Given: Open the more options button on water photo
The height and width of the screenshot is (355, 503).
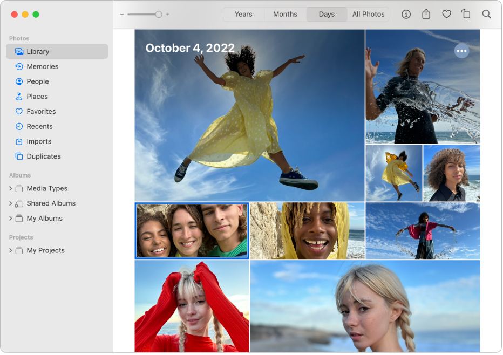Looking at the screenshot, I should [x=462, y=51].
